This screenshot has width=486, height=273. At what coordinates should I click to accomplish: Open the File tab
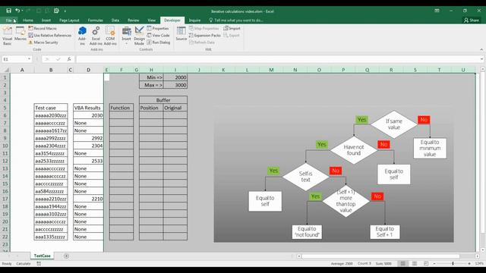click(x=8, y=20)
